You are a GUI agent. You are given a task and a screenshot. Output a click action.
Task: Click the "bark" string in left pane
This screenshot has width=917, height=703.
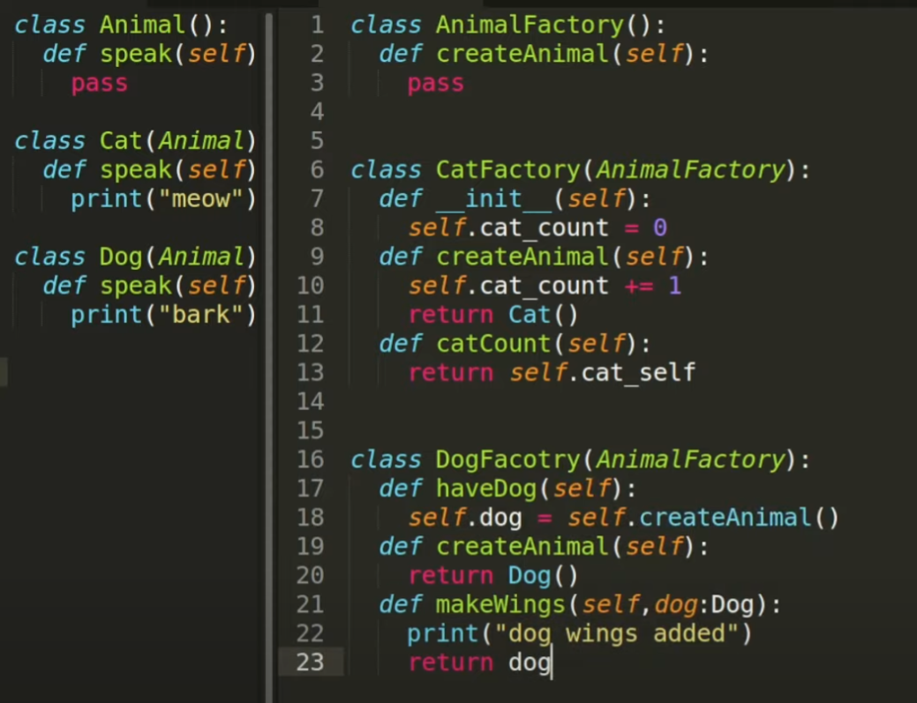point(200,315)
